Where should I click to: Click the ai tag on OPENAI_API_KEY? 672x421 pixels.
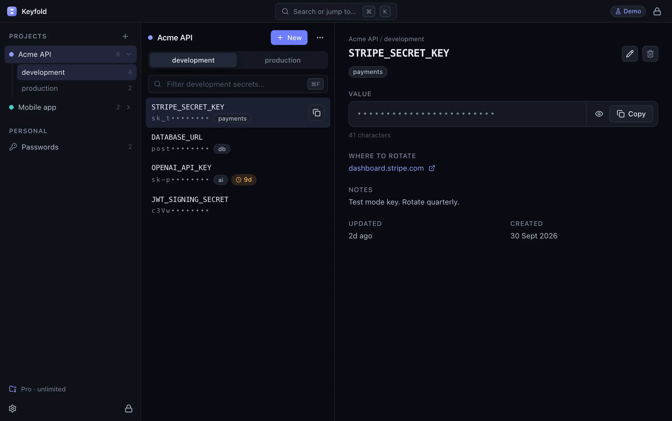pyautogui.click(x=221, y=180)
